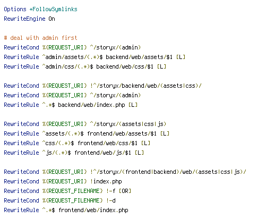The height and width of the screenshot is (219, 257).
Task: Click the !-d test condition
Action: pyautogui.click(x=110, y=200)
